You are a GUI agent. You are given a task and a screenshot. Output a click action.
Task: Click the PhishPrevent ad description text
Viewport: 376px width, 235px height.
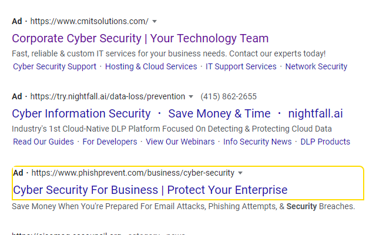click(x=183, y=206)
